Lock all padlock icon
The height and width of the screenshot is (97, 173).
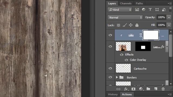point(137,25)
